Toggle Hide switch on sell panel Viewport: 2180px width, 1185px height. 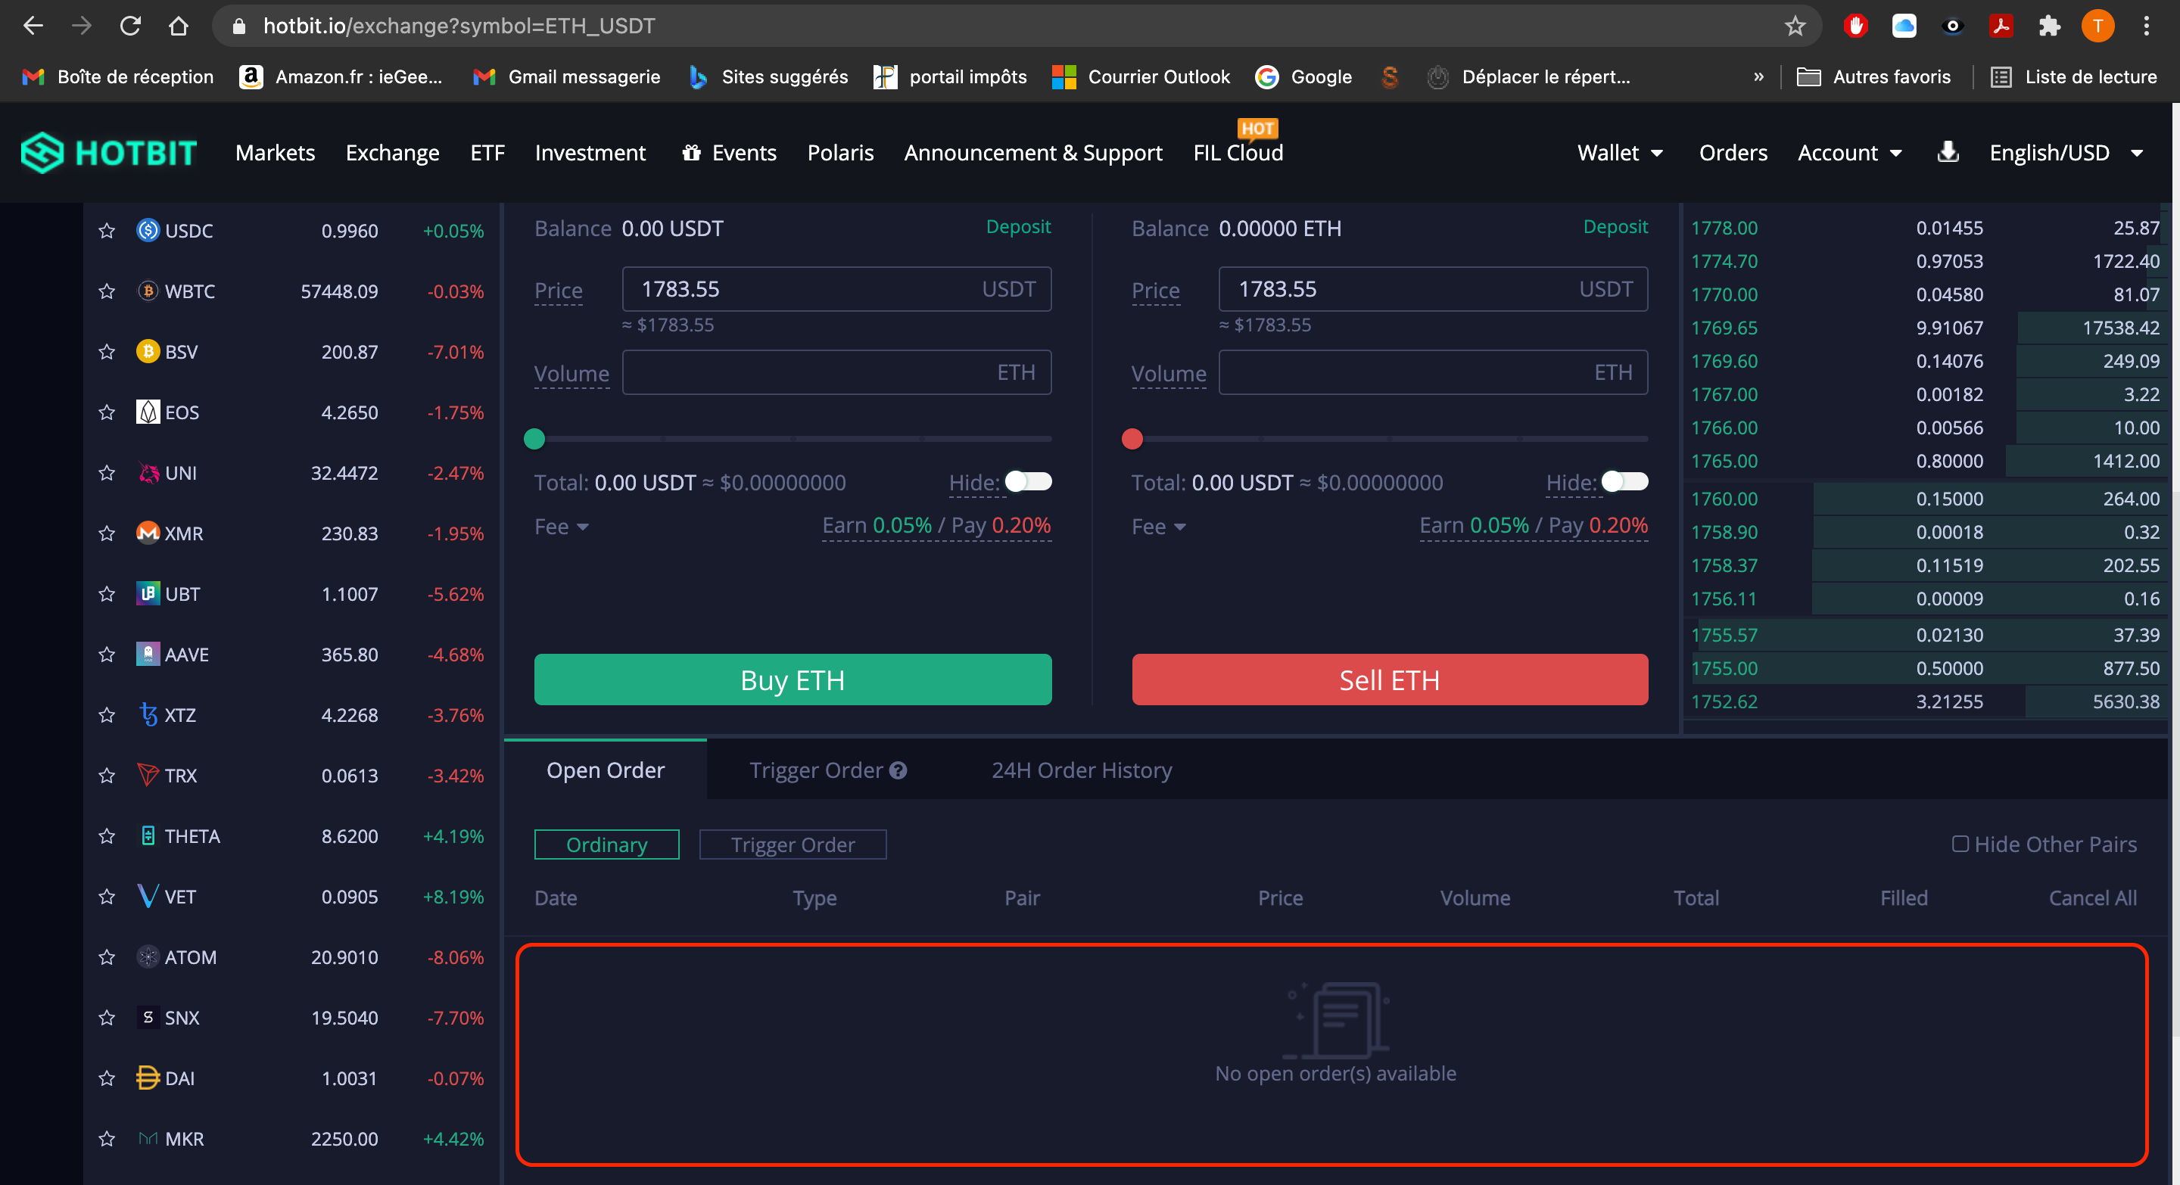coord(1625,482)
